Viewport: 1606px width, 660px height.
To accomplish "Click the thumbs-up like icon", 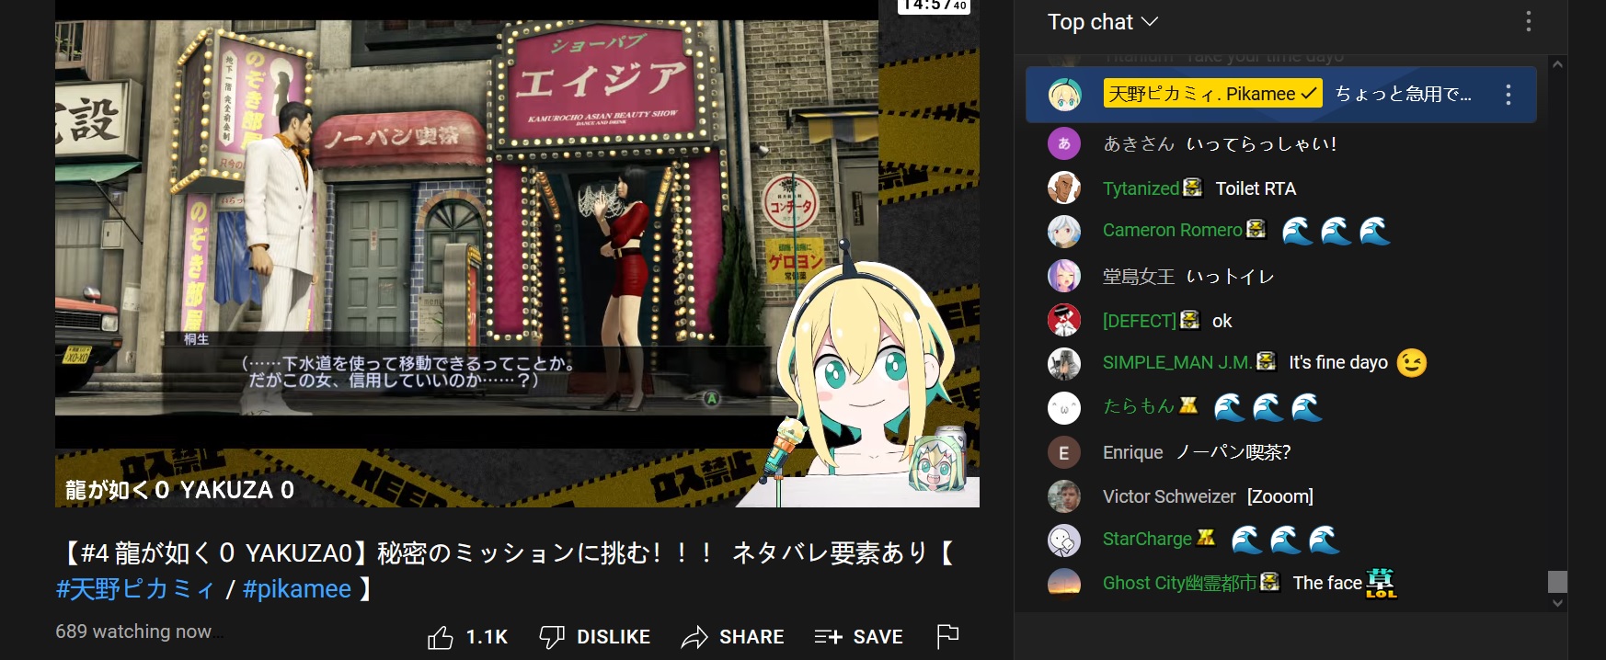I will click(441, 637).
